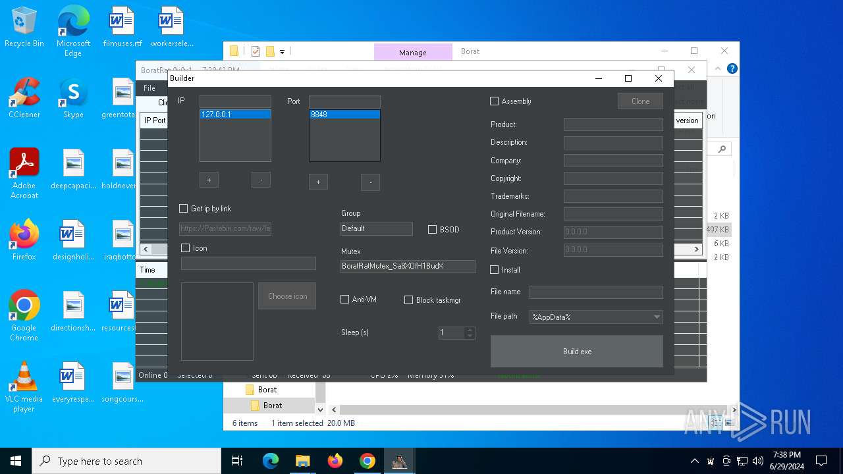This screenshot has height=474, width=843.
Task: Add port with plus button
Action: tap(318, 182)
